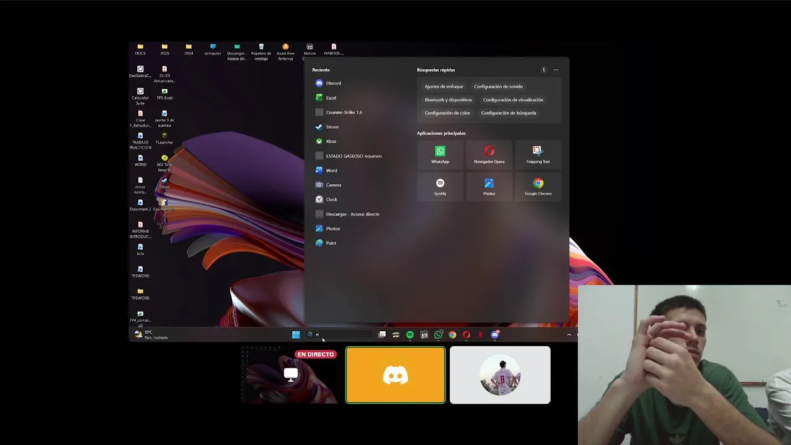The height and width of the screenshot is (445, 791).
Task: Select the 2024 desktop folder
Action: [x=188, y=49]
